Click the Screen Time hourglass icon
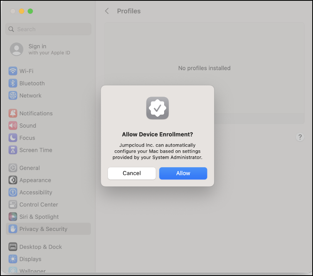313x276 pixels. [13, 150]
